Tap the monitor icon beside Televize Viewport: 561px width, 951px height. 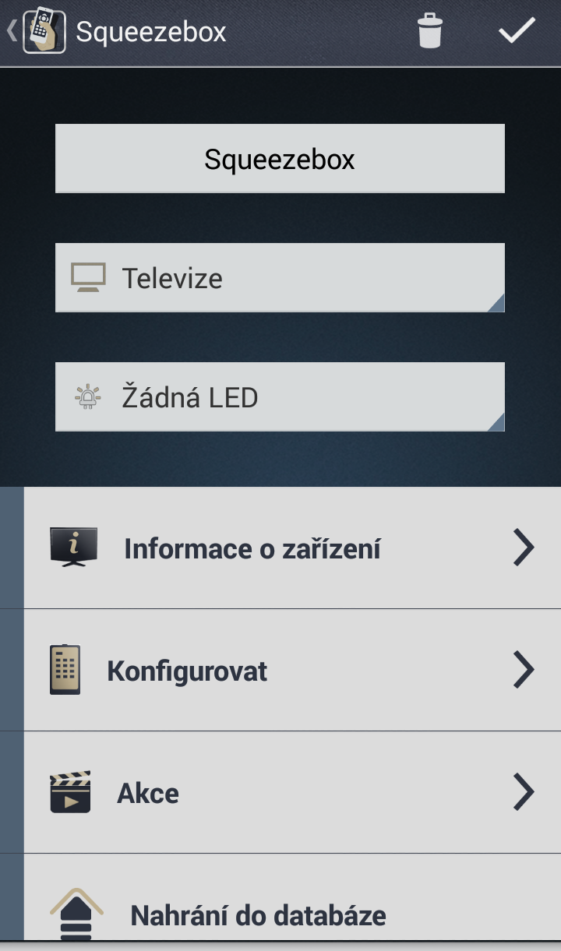[88, 278]
